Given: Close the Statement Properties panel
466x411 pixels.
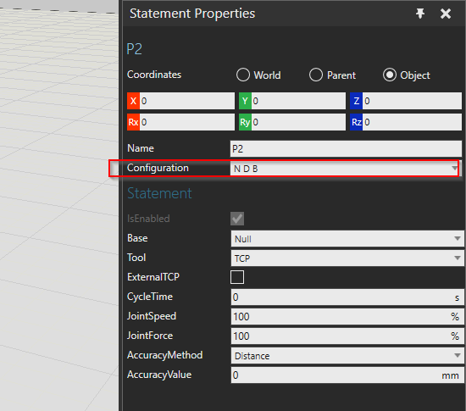Looking at the screenshot, I should (x=446, y=14).
